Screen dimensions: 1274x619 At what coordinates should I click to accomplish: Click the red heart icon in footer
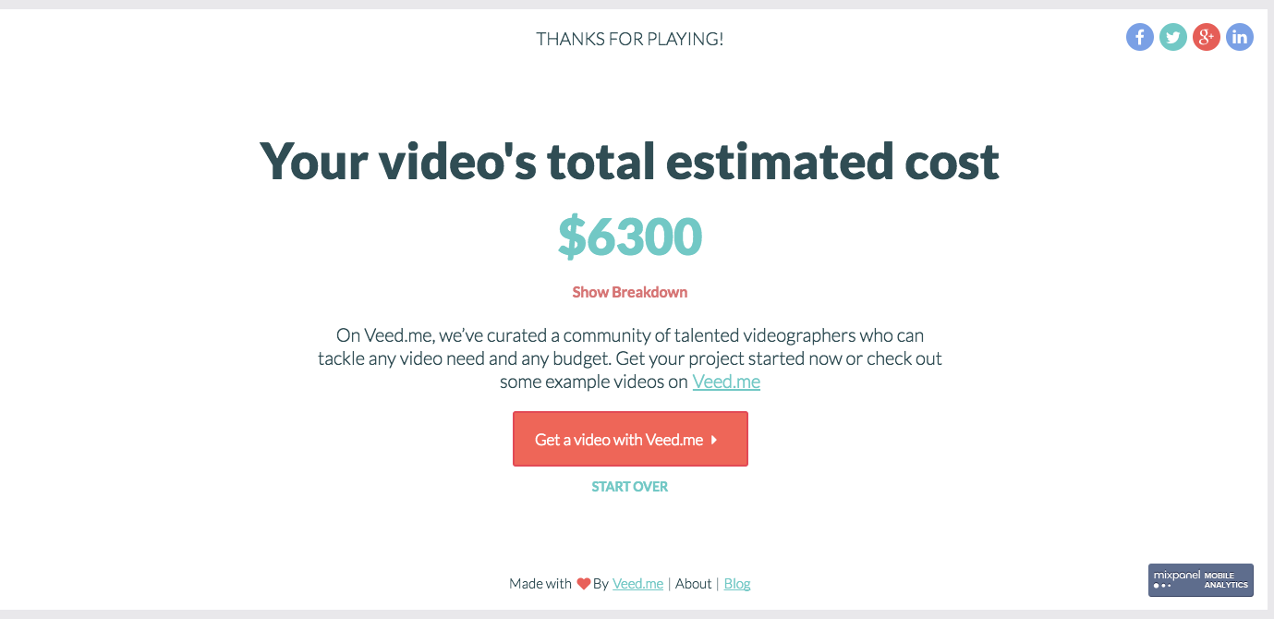(x=583, y=584)
